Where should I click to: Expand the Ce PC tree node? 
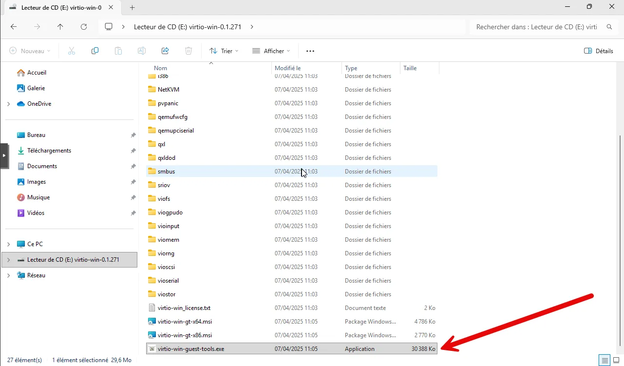(x=9, y=244)
